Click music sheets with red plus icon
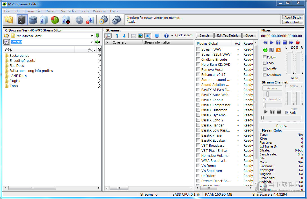 (66, 20)
